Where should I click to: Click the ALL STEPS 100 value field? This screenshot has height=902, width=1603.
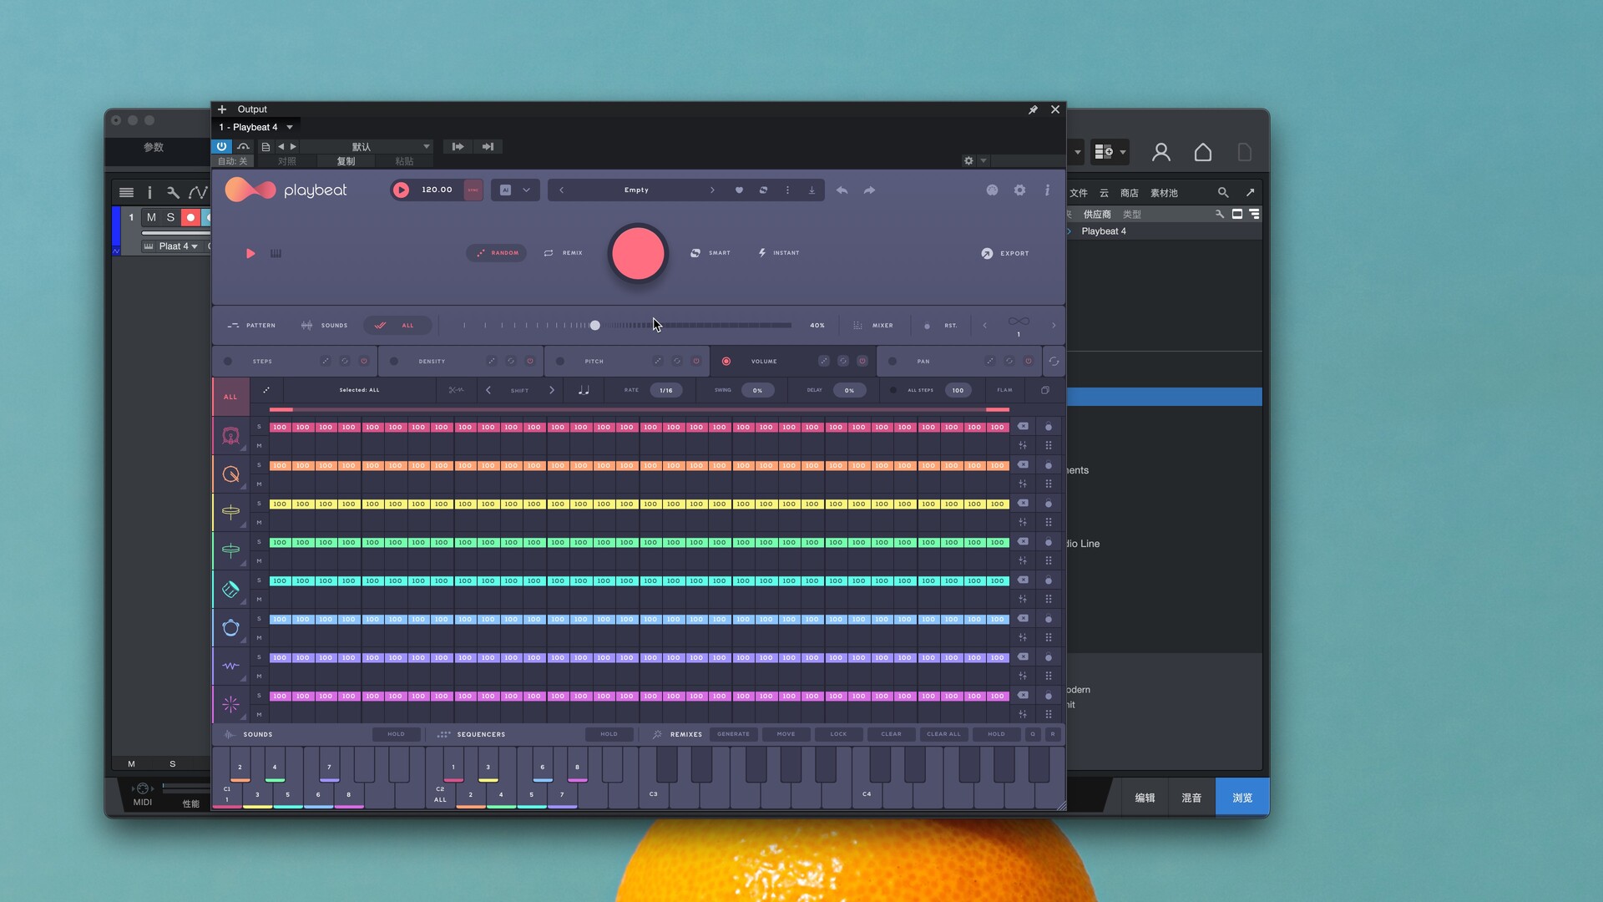coord(958,390)
